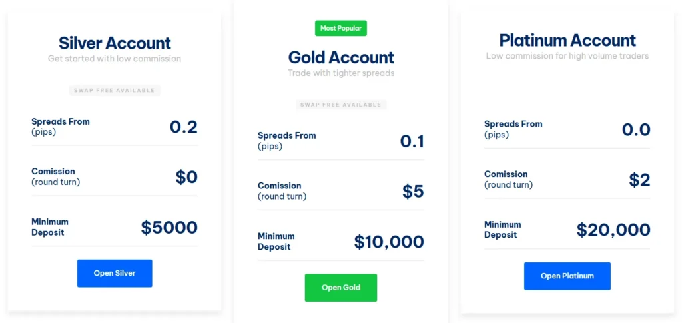The height and width of the screenshot is (323, 682).
Task: Click Gold's Swap Free Available tag
Action: coord(341,105)
